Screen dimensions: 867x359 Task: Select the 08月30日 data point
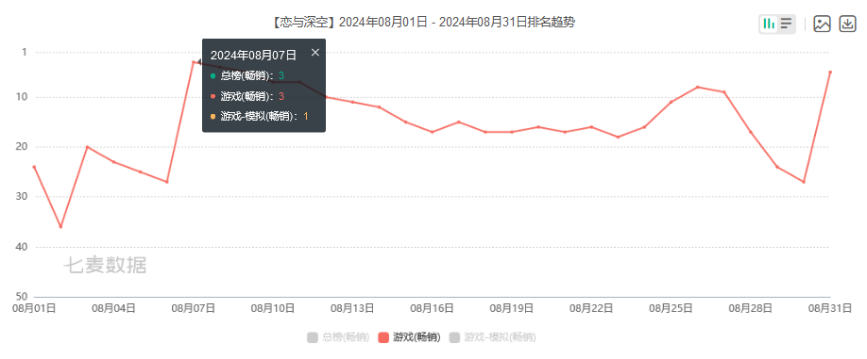[x=804, y=182]
